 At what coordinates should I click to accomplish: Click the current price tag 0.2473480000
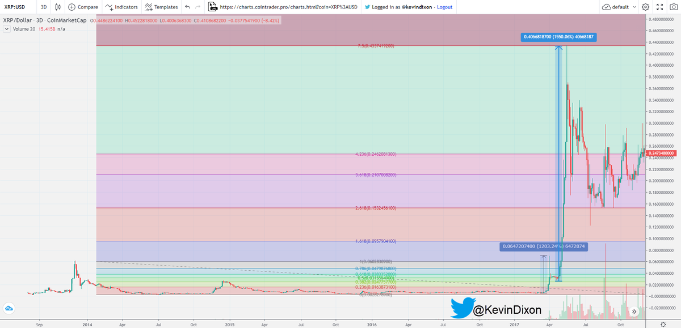tap(662, 153)
